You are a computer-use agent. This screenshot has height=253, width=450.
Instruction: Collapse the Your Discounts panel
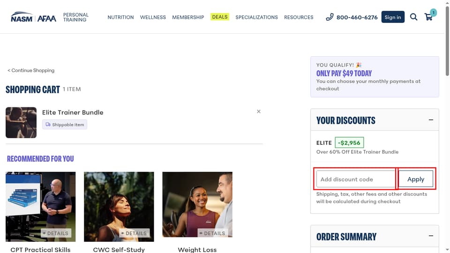431,120
